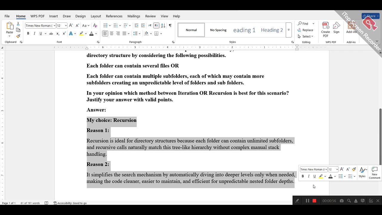Toggle Bold in the floating mini toolbar
The image size is (382, 215).
pos(303,176)
